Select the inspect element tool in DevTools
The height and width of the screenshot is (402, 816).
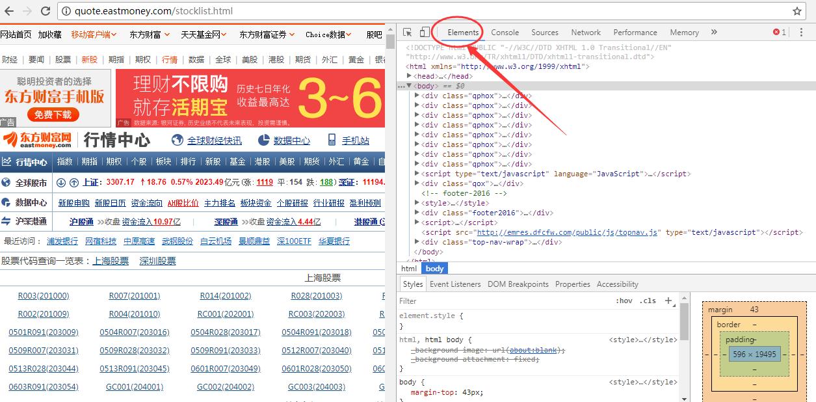click(x=408, y=31)
